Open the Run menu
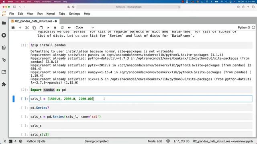Screen dimensions: 257x144 40,14
